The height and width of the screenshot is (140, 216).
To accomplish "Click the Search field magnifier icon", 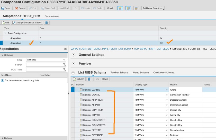I will click(x=64, y=65).
